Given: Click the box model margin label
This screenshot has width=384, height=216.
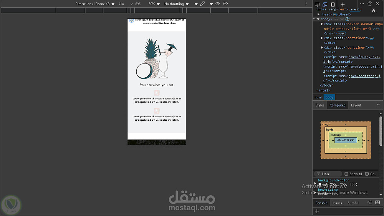Looking at the screenshot, I should 326,124.
